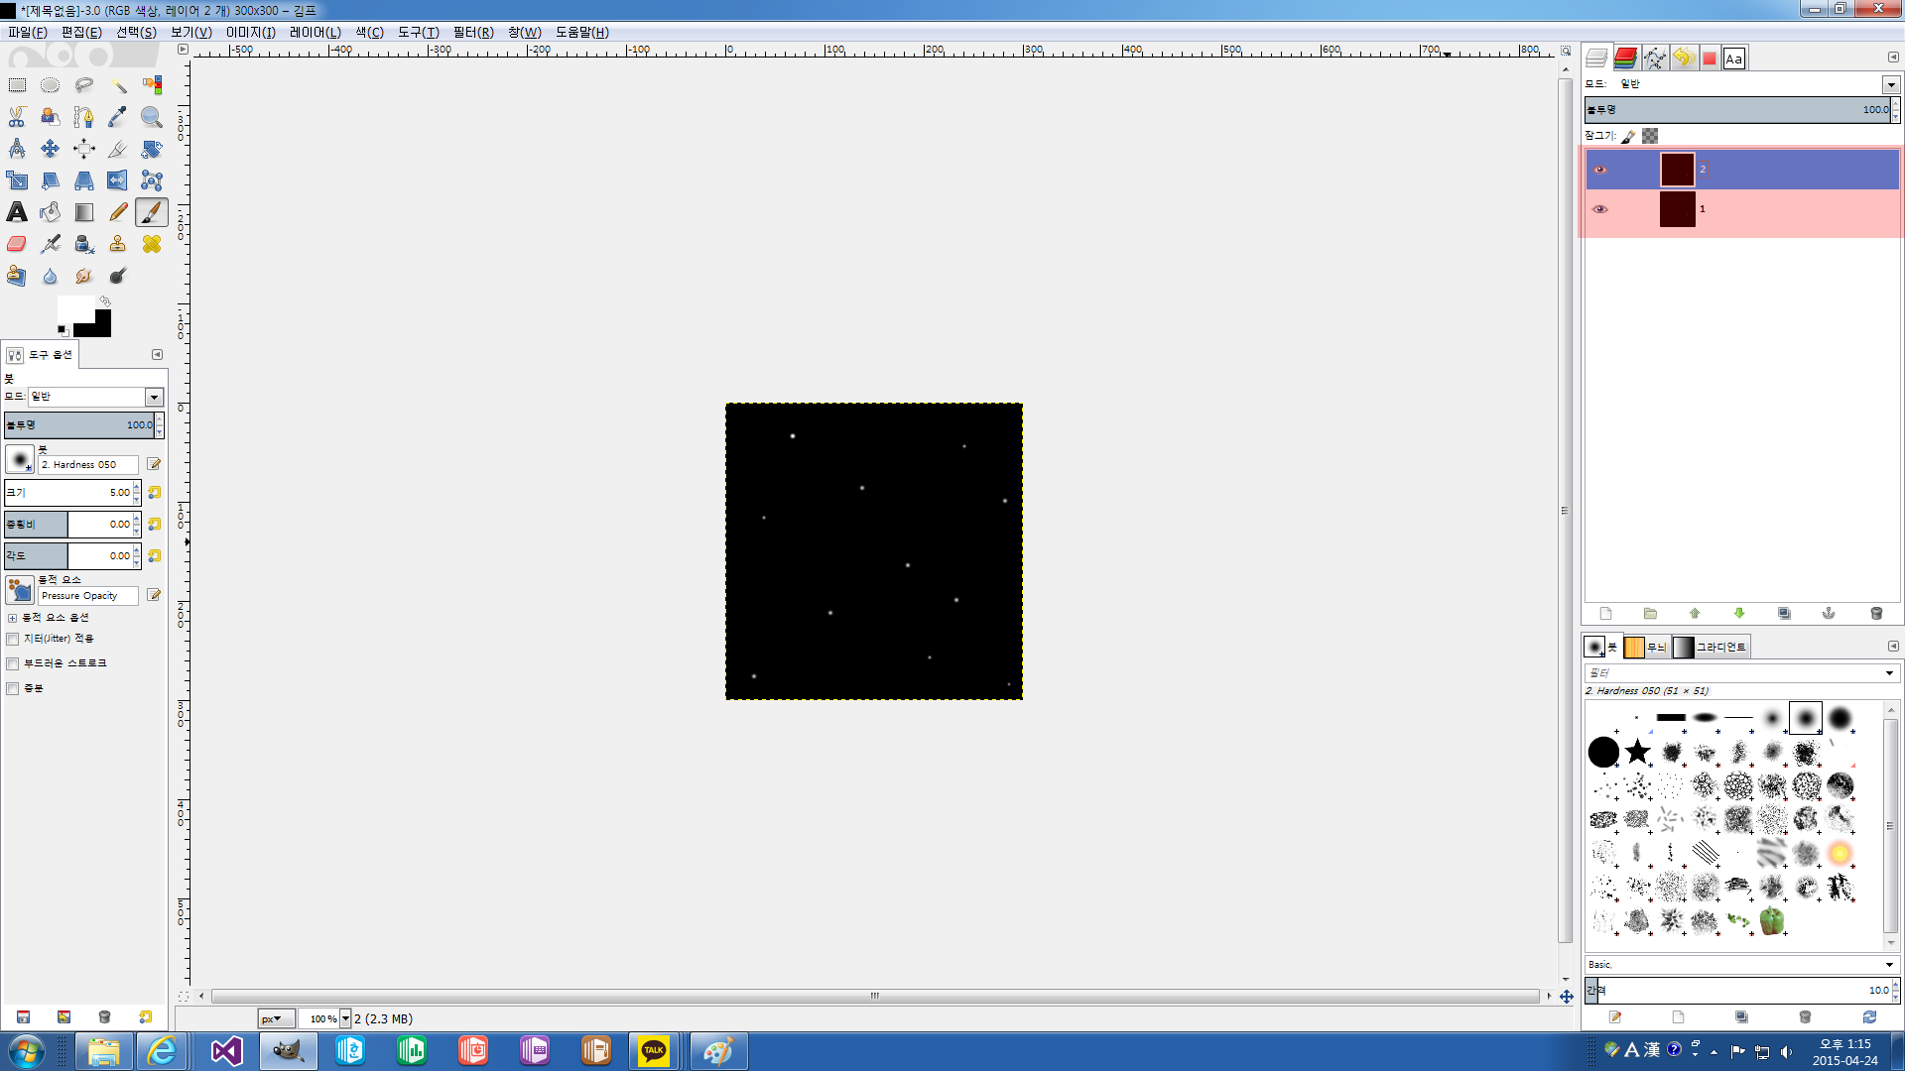Hide layer 2 using its eye icon
The image size is (1905, 1071).
click(x=1599, y=170)
